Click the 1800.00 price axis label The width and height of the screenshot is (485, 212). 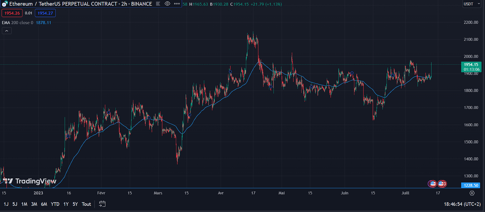point(471,91)
